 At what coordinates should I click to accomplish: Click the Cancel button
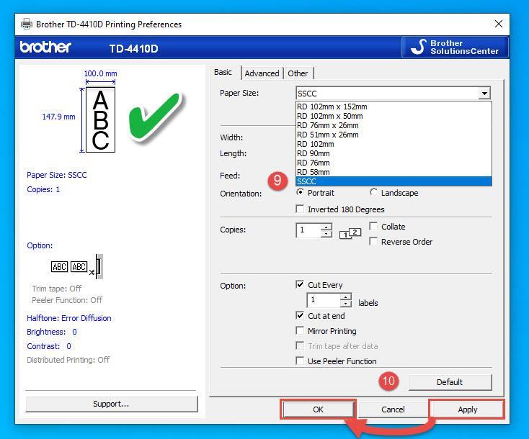(393, 409)
